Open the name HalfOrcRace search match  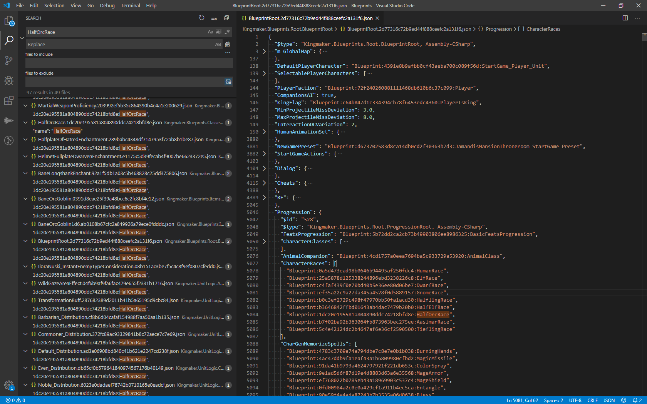[x=57, y=131]
